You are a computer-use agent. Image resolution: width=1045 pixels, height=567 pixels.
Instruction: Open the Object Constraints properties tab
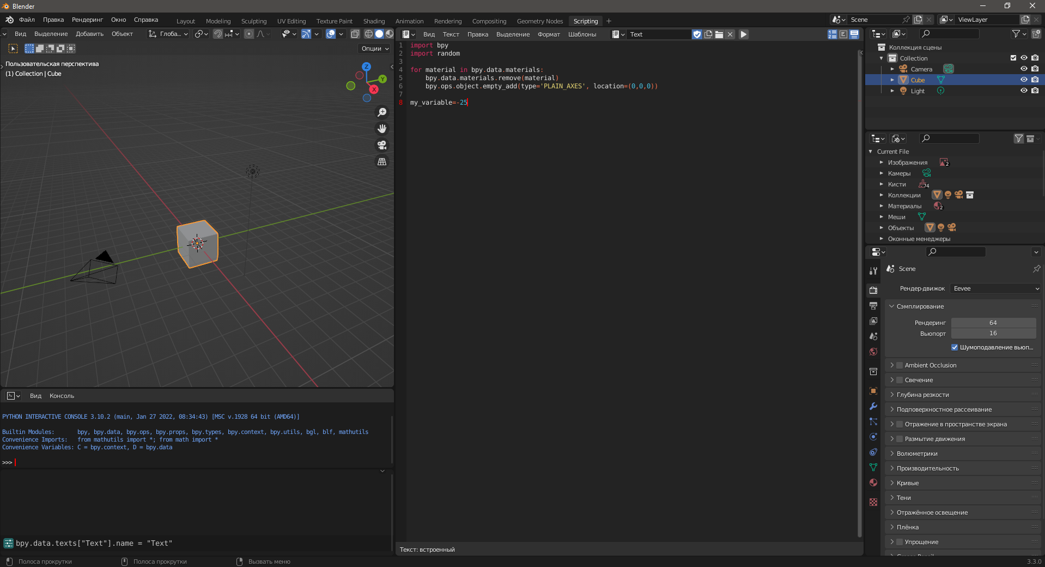point(873,452)
